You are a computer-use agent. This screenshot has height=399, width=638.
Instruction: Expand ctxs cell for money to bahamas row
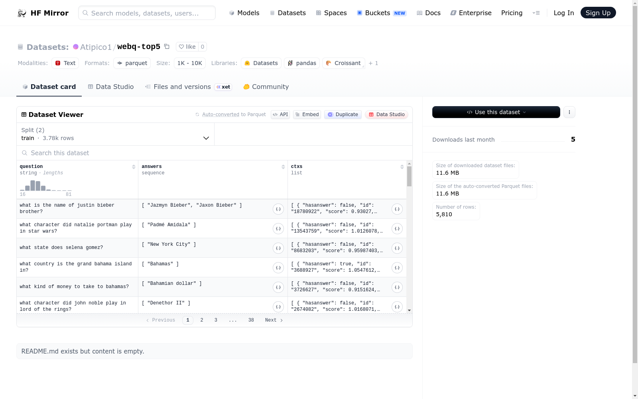[x=397, y=287]
